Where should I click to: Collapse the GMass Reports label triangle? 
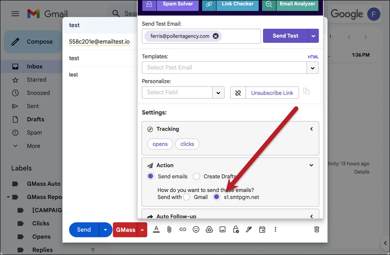tap(8, 197)
